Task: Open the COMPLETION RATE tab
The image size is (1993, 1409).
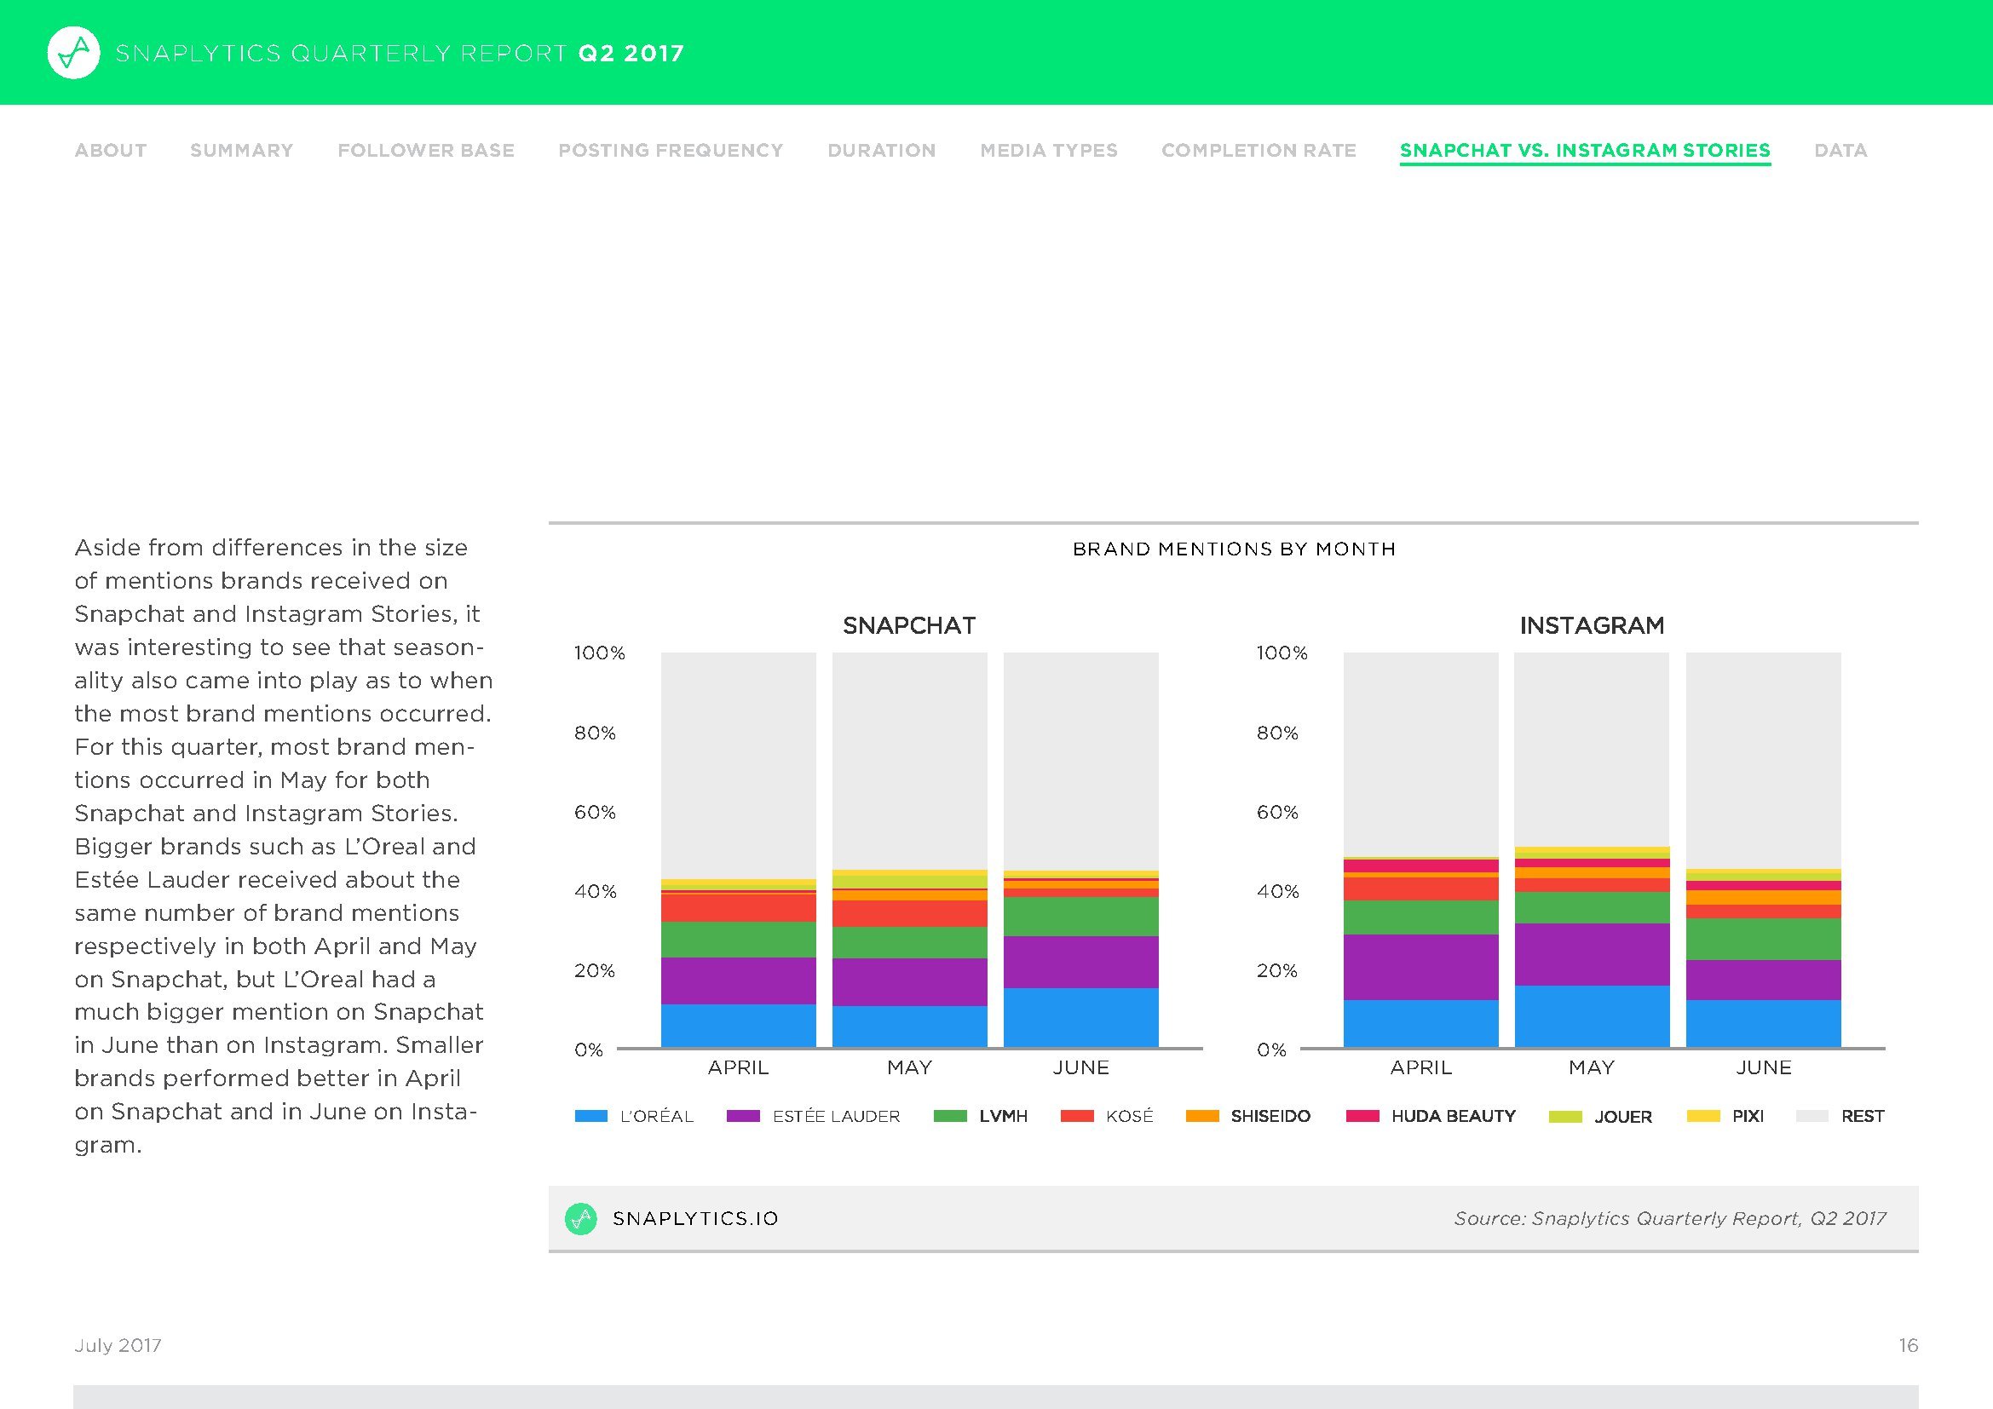Action: tap(1259, 150)
